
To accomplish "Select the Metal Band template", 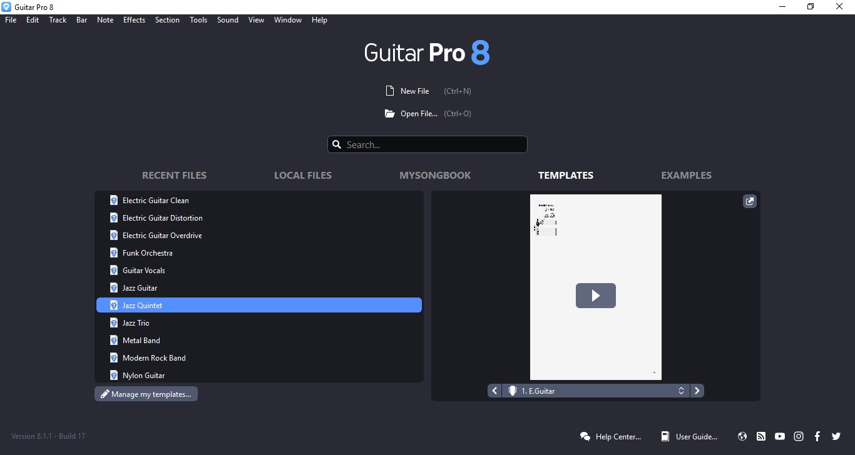I will coord(259,341).
